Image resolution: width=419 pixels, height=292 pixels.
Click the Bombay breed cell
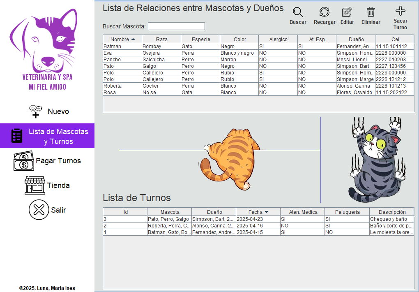click(161, 46)
